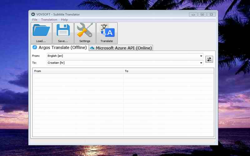Open the Translation menu

click(x=49, y=20)
